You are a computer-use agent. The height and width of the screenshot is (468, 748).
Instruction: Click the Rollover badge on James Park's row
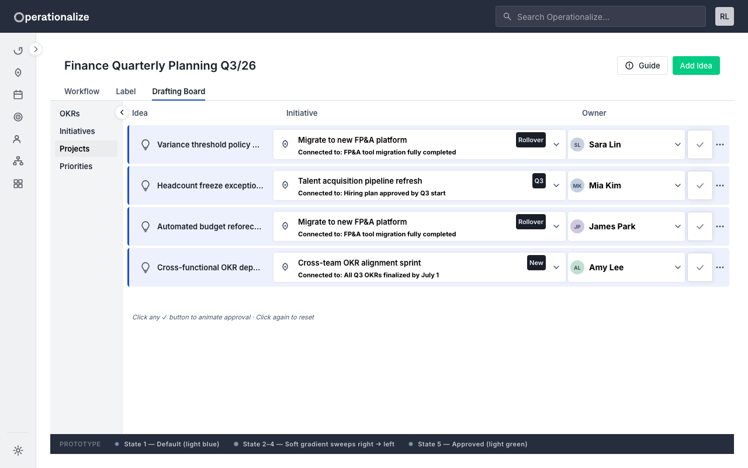[531, 222]
